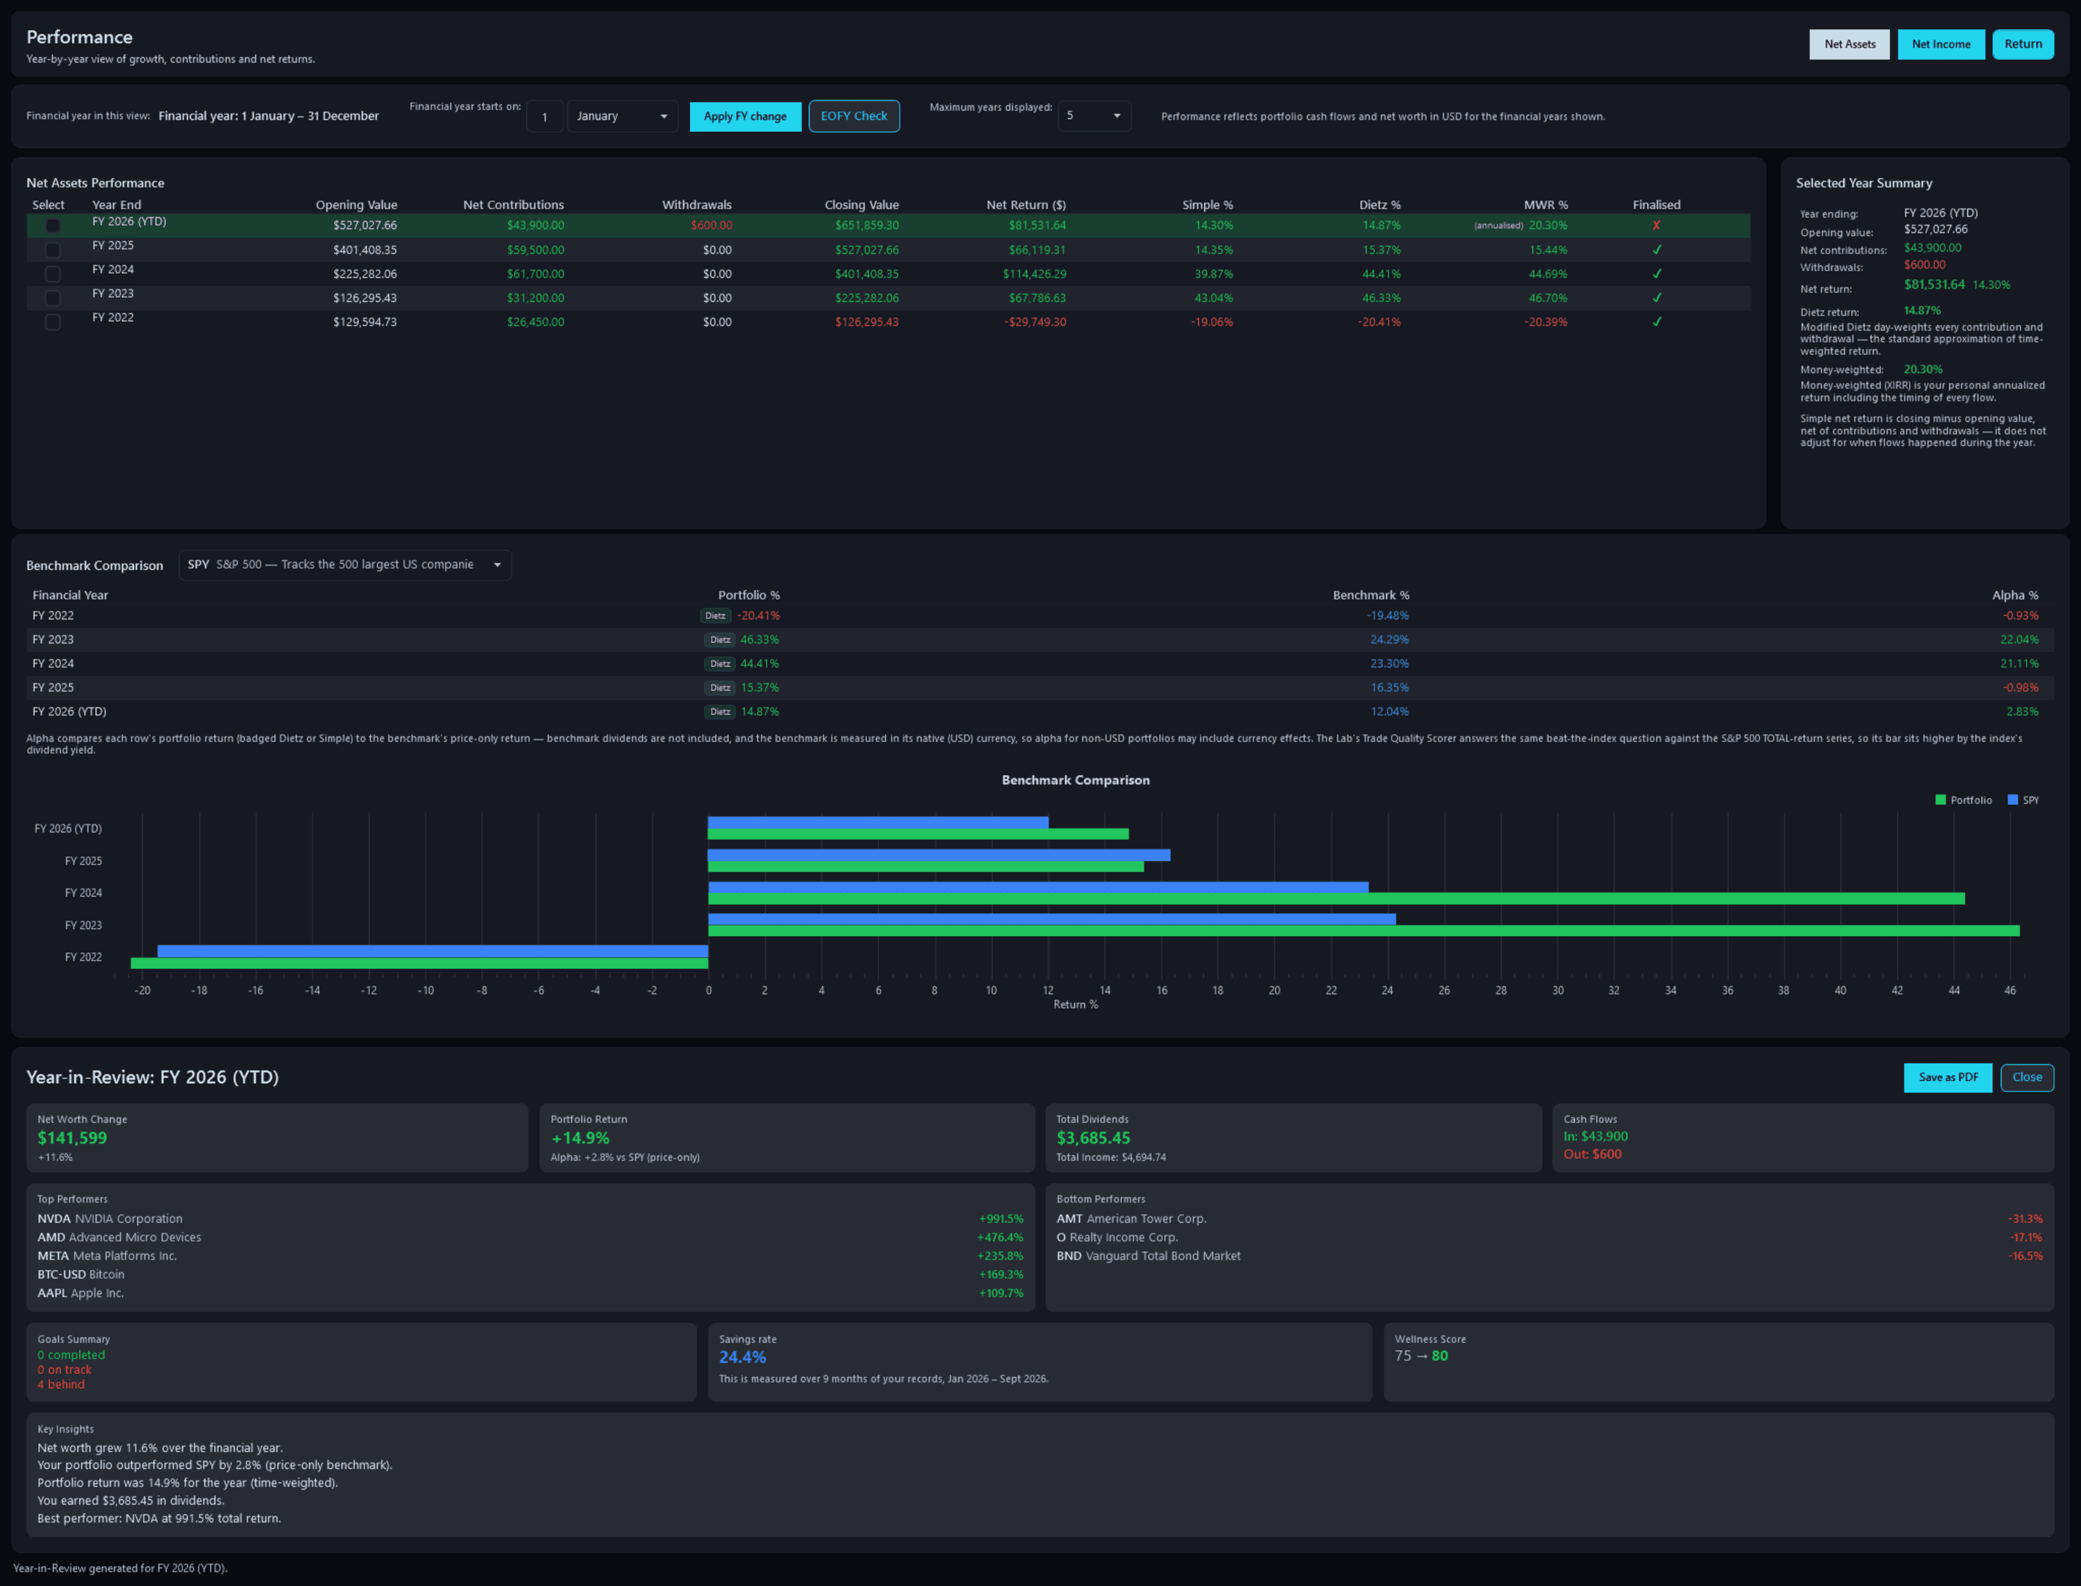Image resolution: width=2081 pixels, height=1586 pixels.
Task: Tick the FY 2026 (YTD) row checkbox
Action: [53, 226]
